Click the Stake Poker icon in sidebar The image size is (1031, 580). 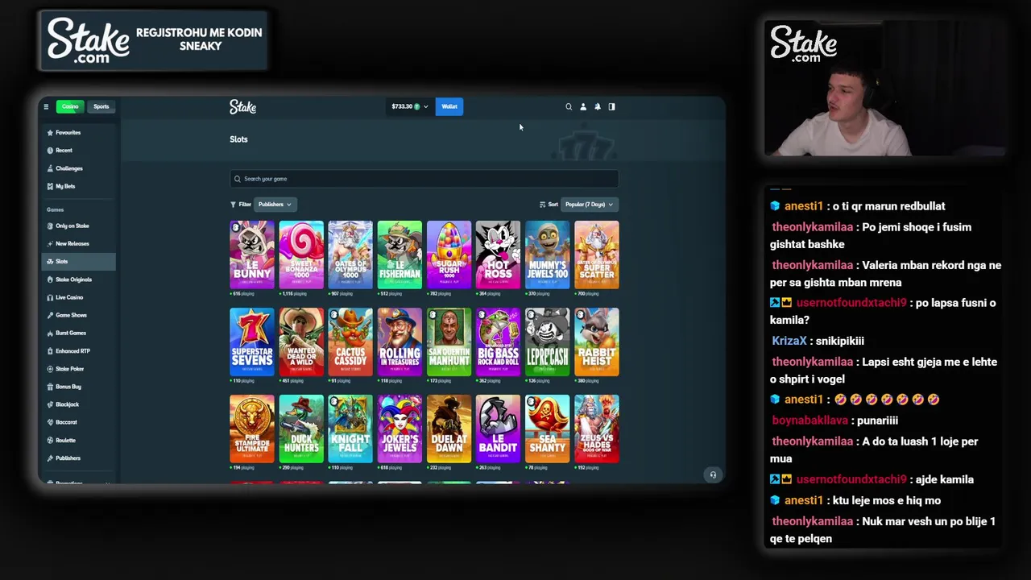(x=50, y=369)
